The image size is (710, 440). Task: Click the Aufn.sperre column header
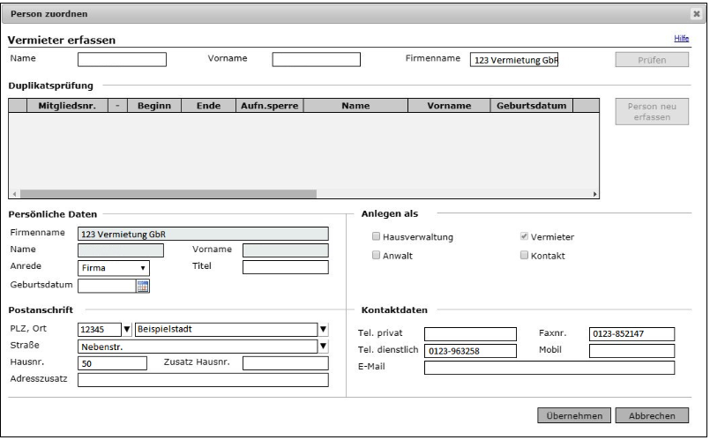[x=269, y=106]
